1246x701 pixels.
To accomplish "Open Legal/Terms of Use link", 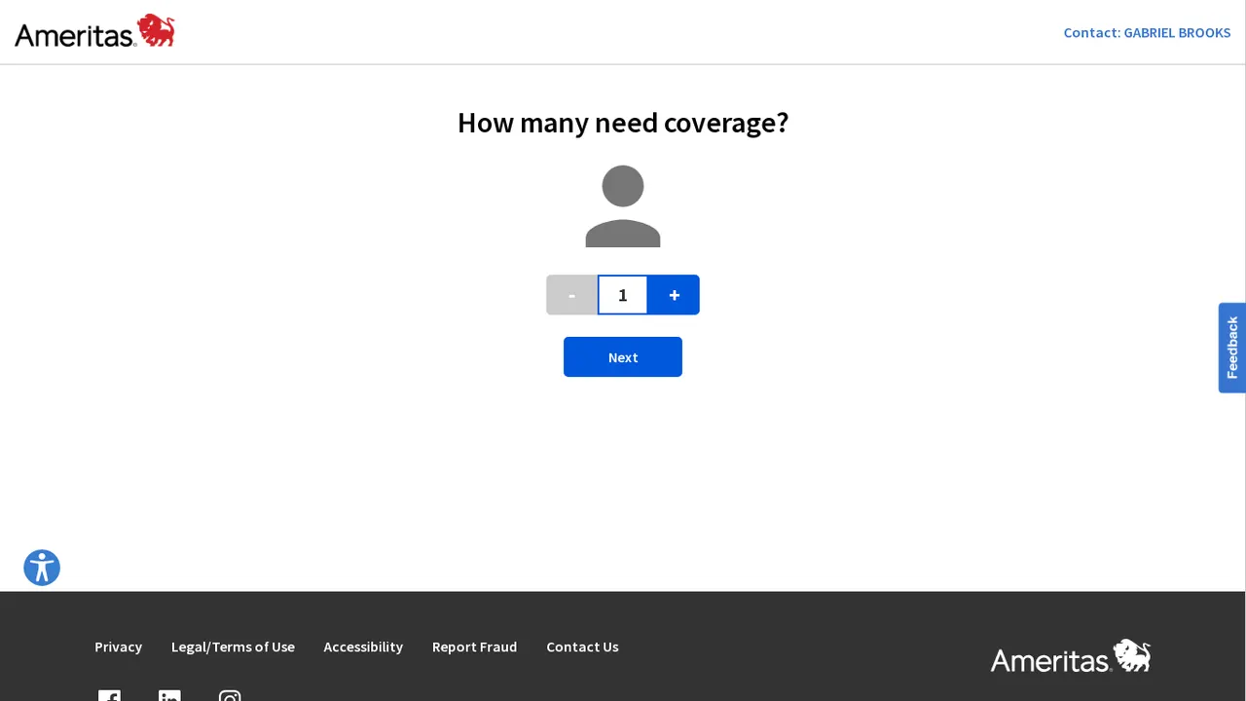I will point(233,646).
